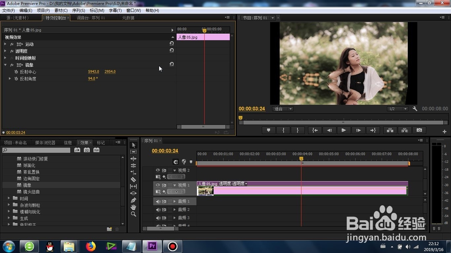Click the Extract button

tap(405, 131)
